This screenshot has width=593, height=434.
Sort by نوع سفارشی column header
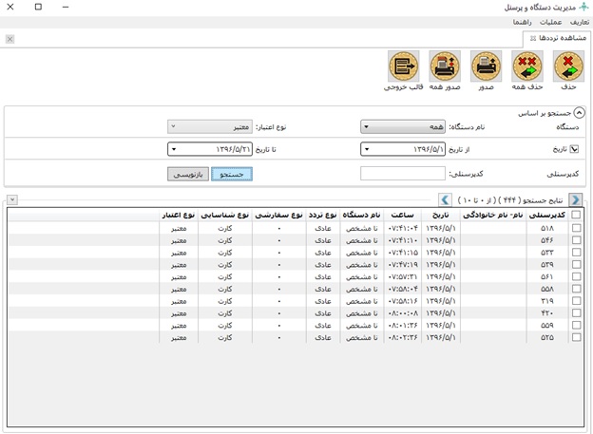pyautogui.click(x=279, y=215)
